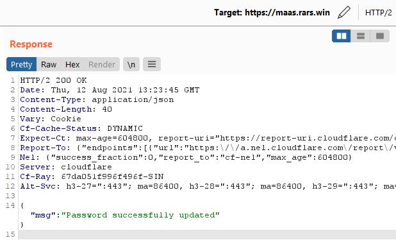This screenshot has width=396, height=240.
Task: Switch to the Hex tab
Action: [x=72, y=64]
